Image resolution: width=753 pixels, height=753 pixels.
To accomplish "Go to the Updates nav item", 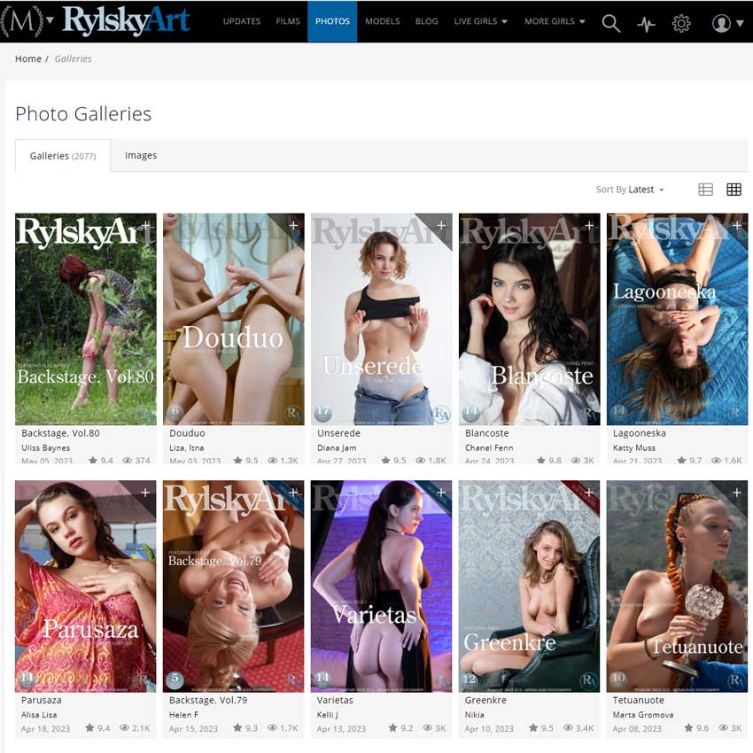I will coord(242,21).
